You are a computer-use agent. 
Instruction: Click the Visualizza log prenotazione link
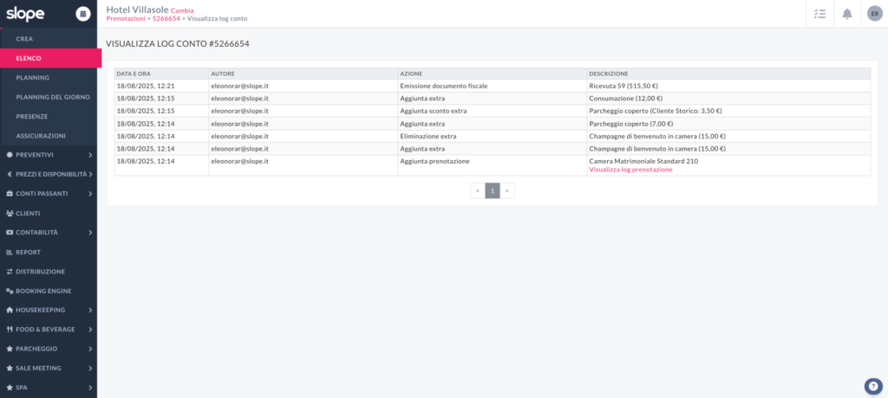point(630,170)
